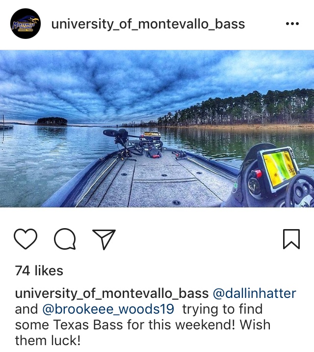
Task: Open the @brookeee_woods19 mention
Action: pos(108,309)
